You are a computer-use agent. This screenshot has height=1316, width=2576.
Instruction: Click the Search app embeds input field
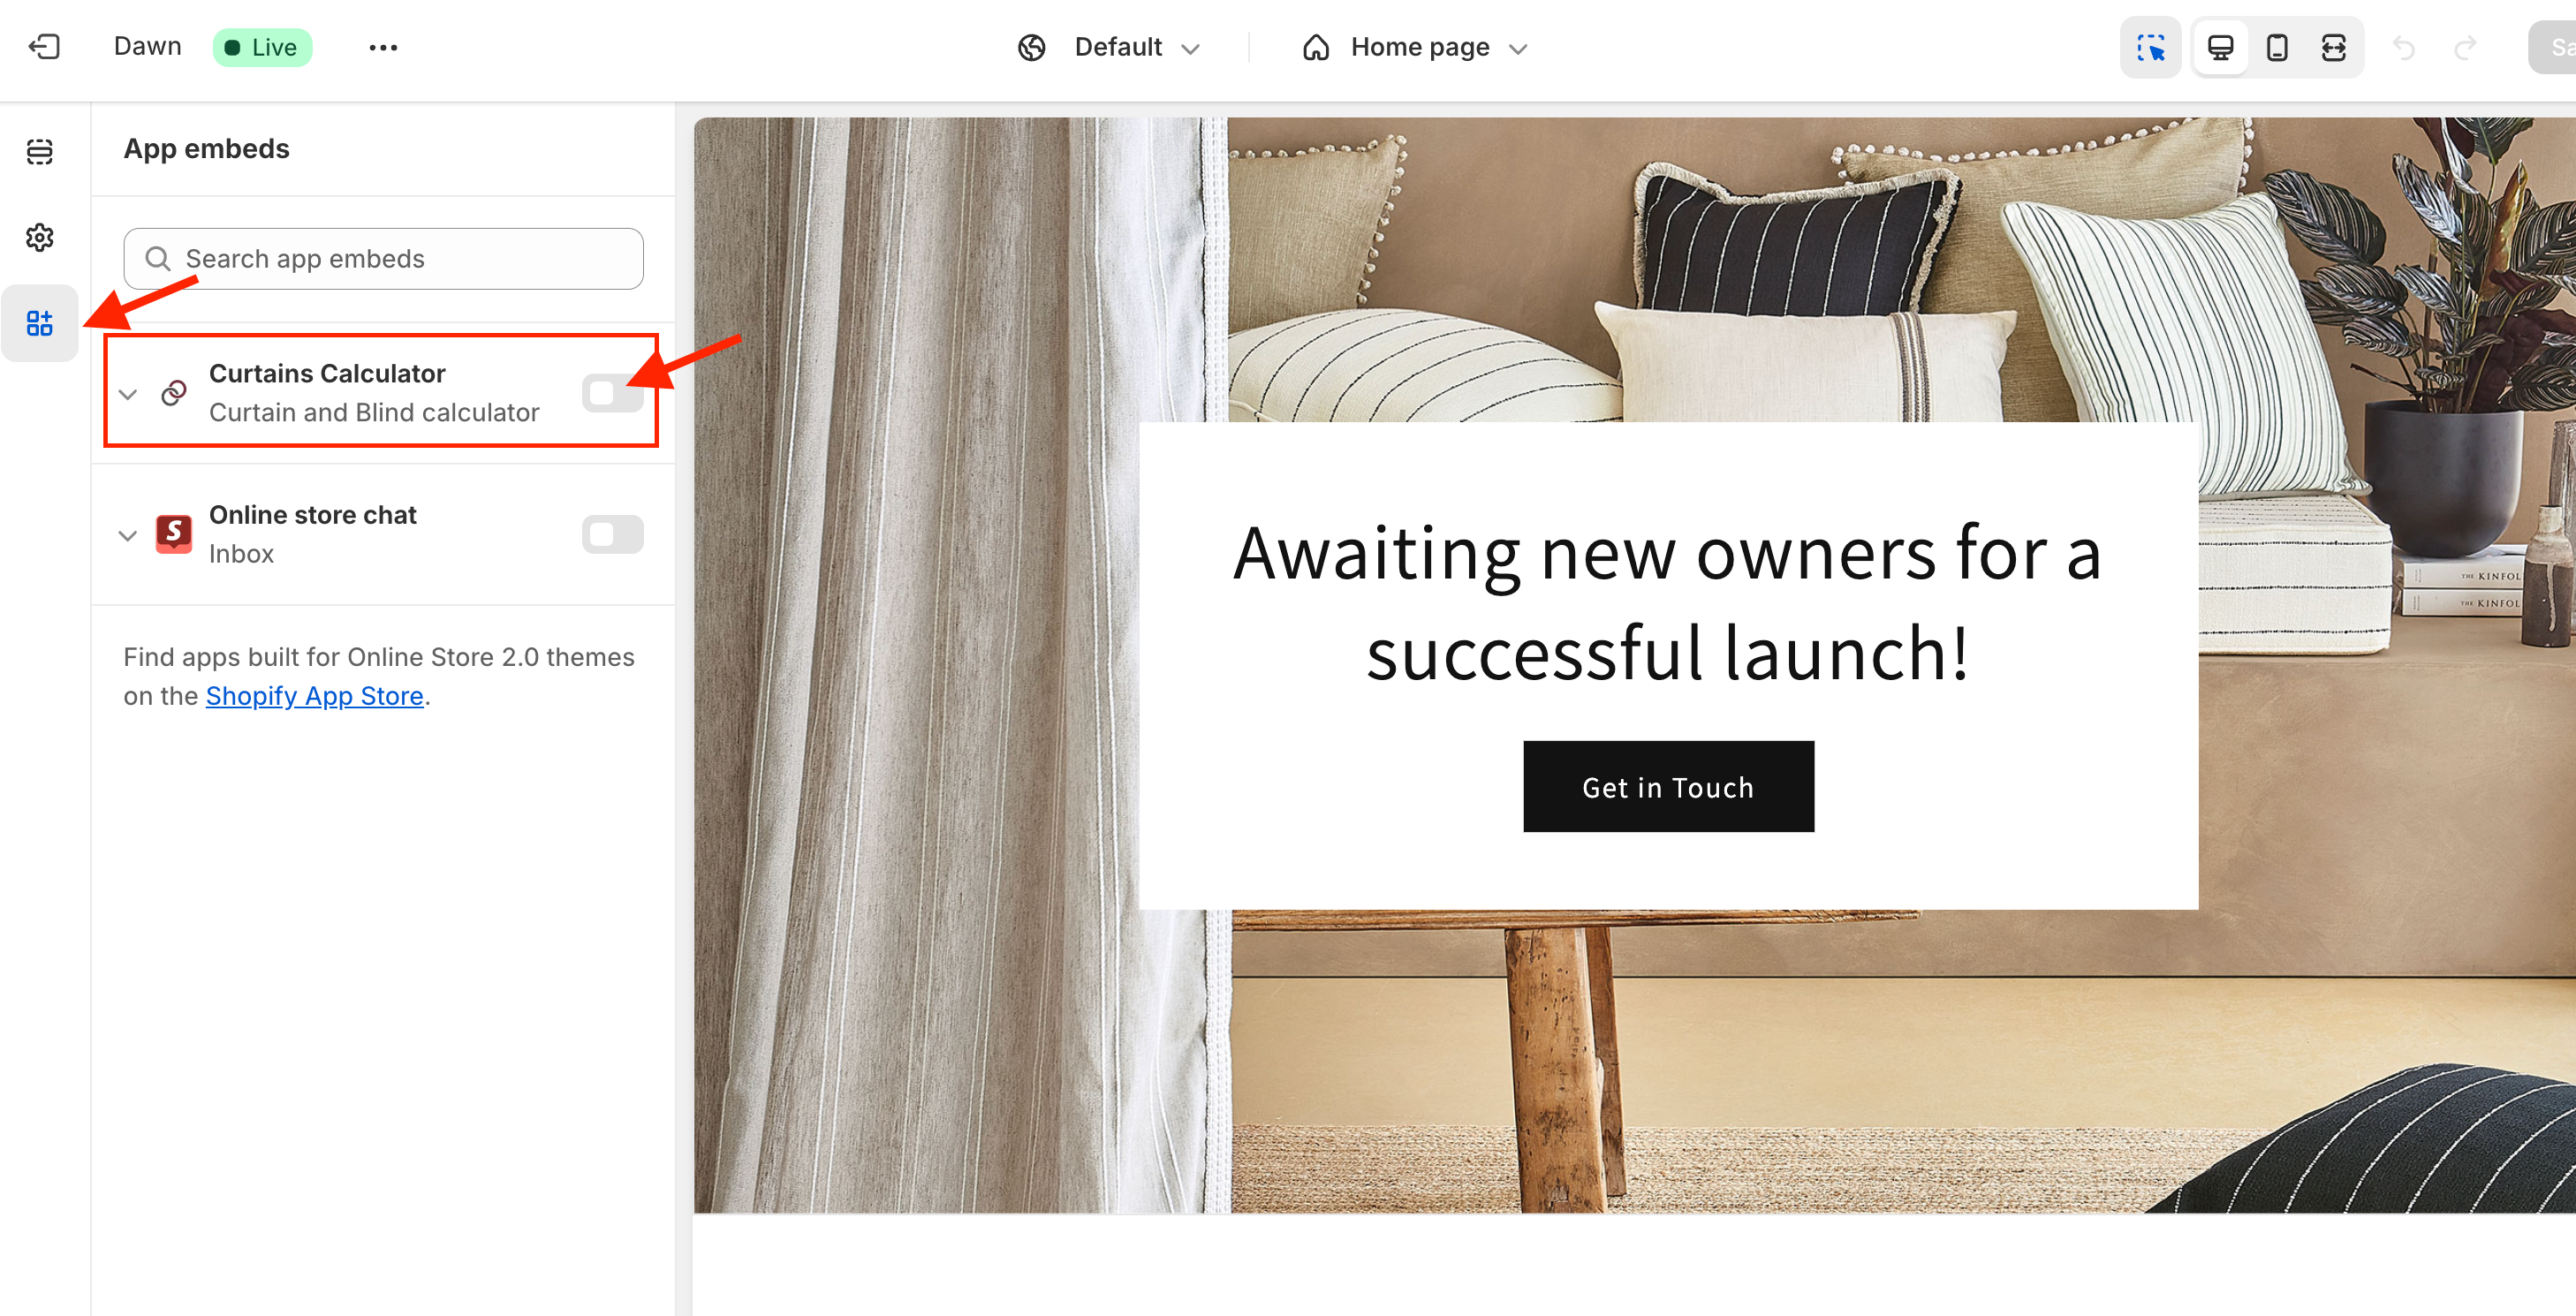(x=383, y=259)
